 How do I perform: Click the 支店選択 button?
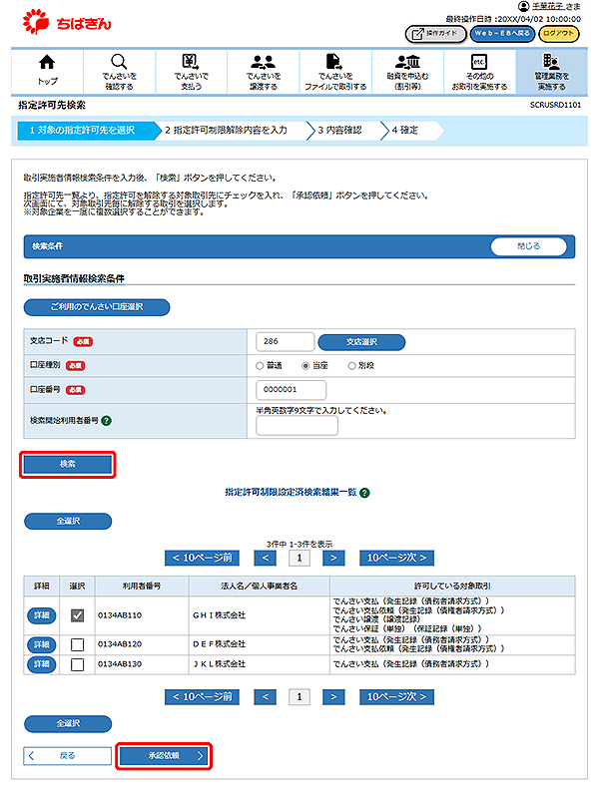(x=361, y=342)
